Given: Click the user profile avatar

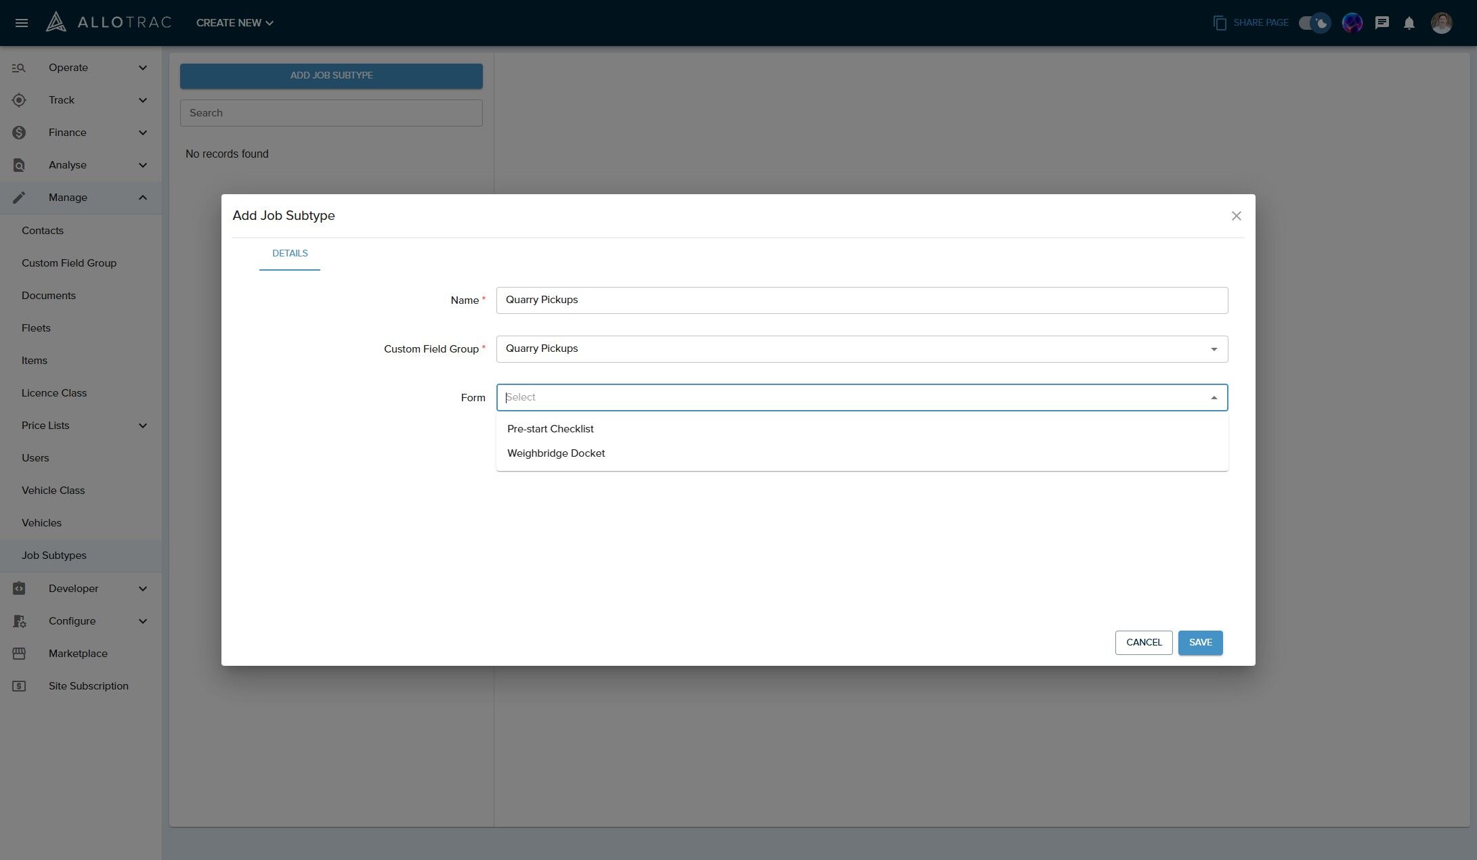Looking at the screenshot, I should (1441, 23).
